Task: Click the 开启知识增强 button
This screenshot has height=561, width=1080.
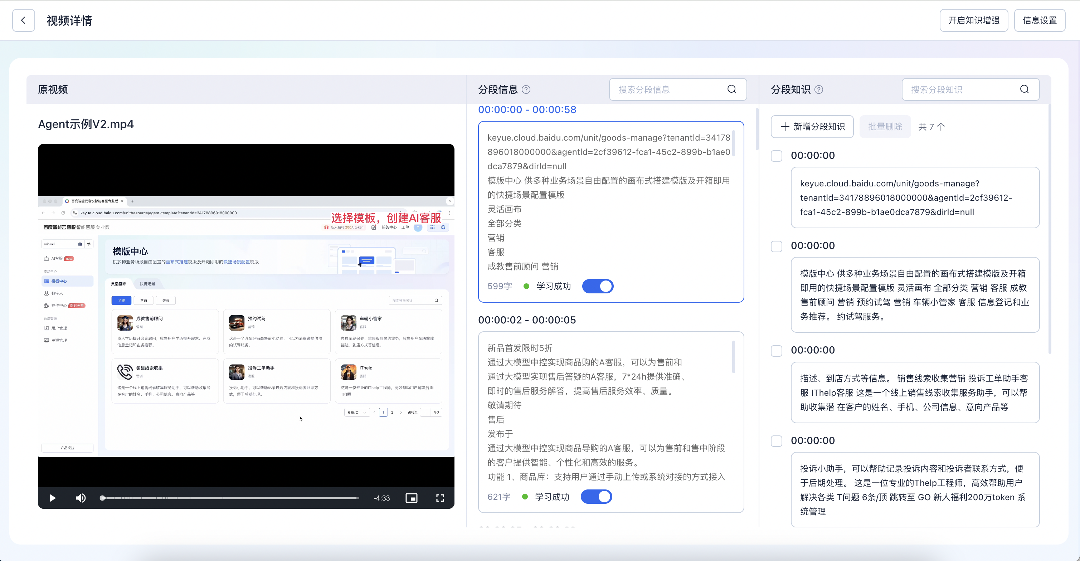Action: 973,20
